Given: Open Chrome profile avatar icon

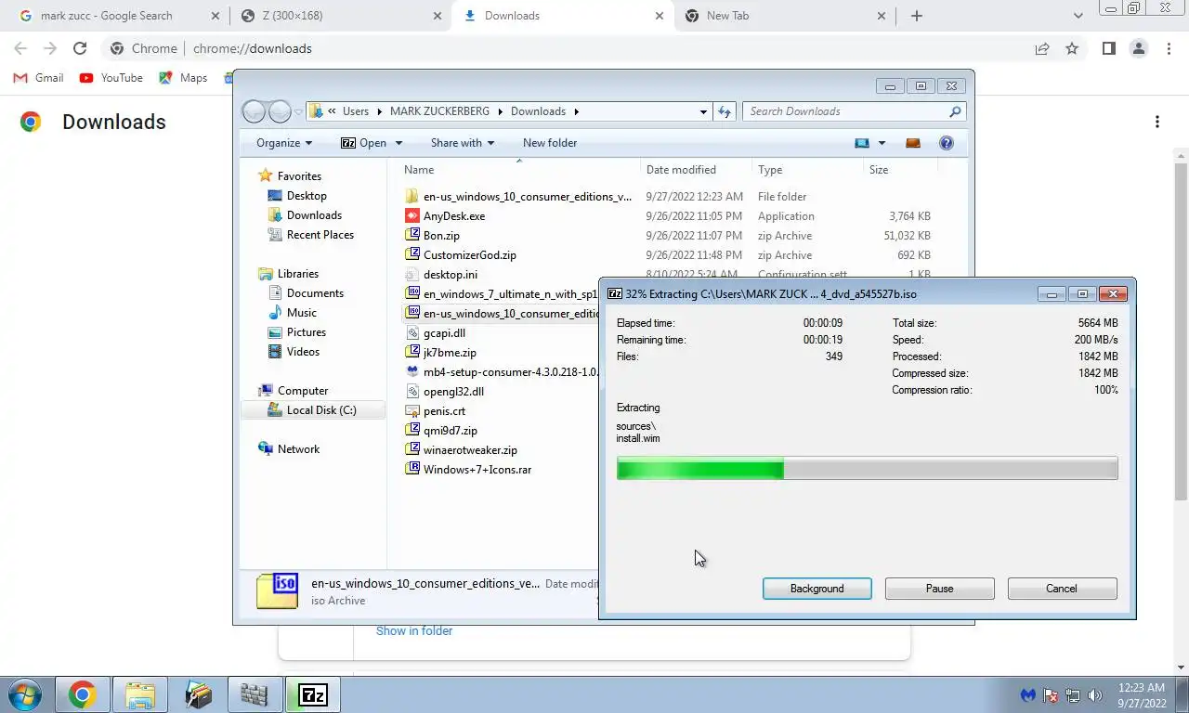Looking at the screenshot, I should pyautogui.click(x=1139, y=48).
